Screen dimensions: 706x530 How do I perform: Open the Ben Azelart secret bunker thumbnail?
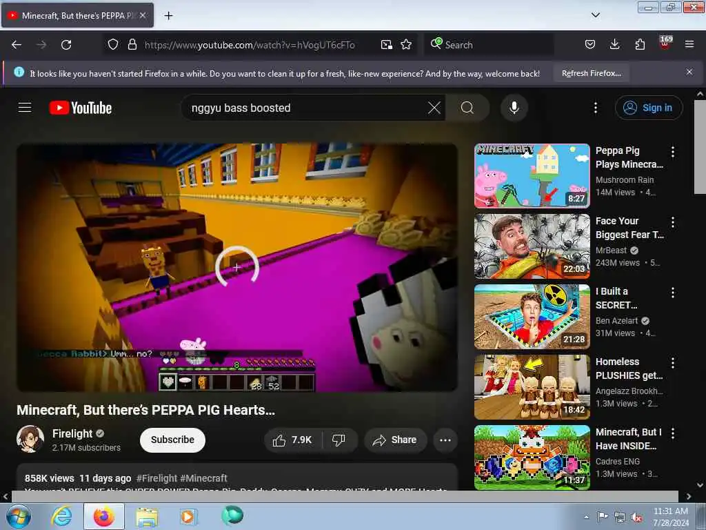coord(532,316)
